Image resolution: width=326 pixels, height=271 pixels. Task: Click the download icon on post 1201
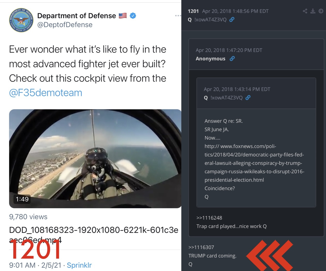pyautogui.click(x=313, y=11)
